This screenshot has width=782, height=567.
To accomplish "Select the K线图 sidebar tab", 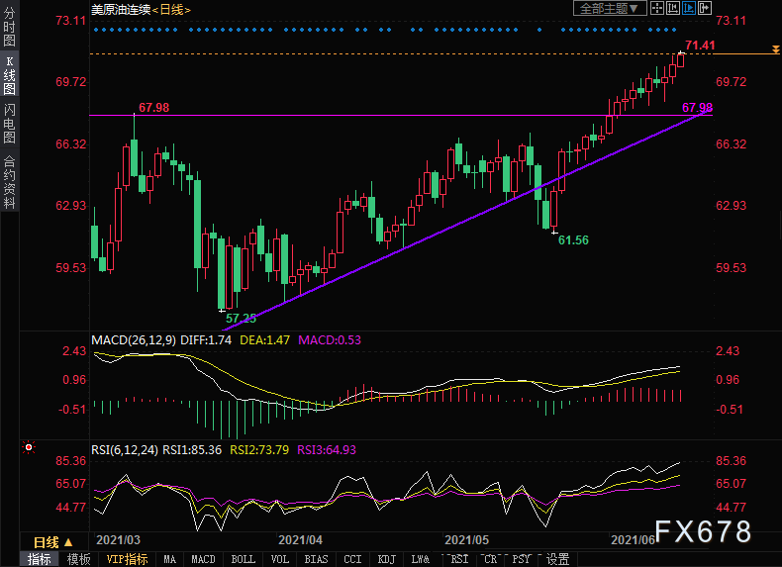I will click(x=9, y=75).
